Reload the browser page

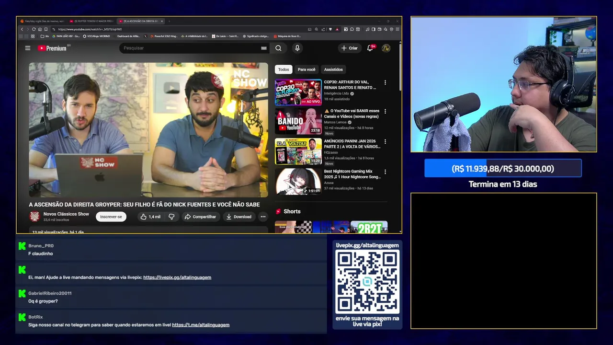point(34,29)
